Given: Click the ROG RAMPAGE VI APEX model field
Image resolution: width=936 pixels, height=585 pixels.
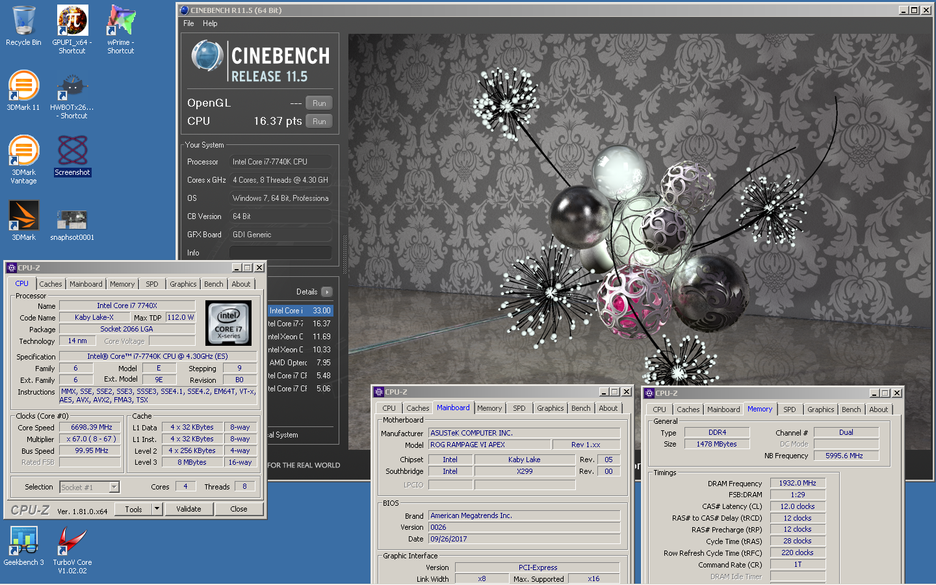Looking at the screenshot, I should coord(489,445).
